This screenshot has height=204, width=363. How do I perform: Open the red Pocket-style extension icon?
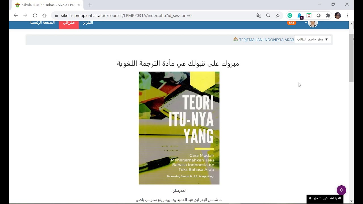309,16
